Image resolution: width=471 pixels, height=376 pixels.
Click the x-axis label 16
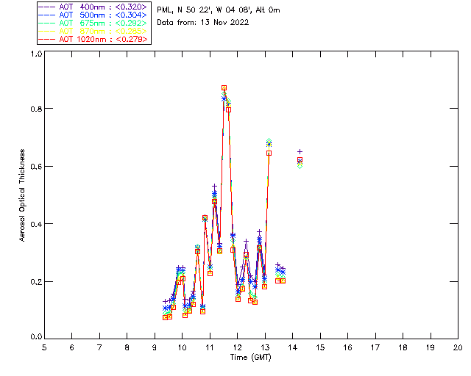[x=348, y=347]
